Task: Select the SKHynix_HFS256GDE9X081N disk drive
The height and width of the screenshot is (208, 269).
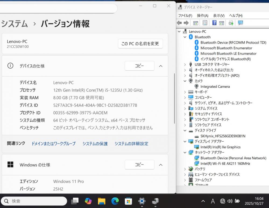Action: click(223, 136)
